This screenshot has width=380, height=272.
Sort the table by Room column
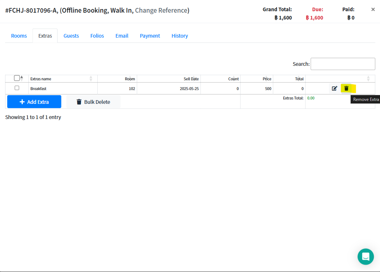[x=130, y=79]
